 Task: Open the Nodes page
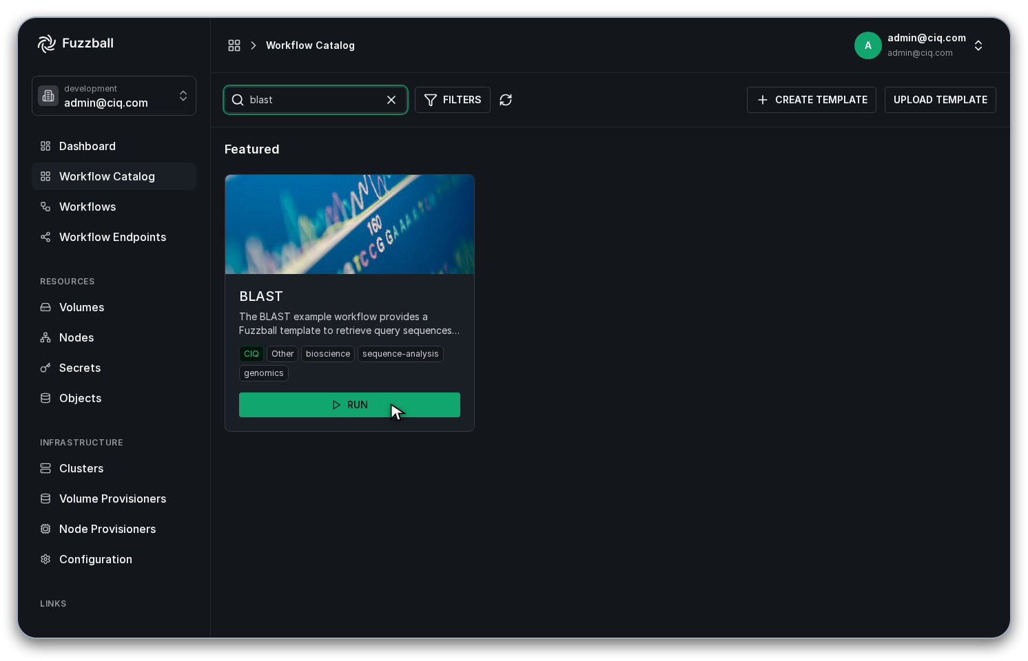114,337
